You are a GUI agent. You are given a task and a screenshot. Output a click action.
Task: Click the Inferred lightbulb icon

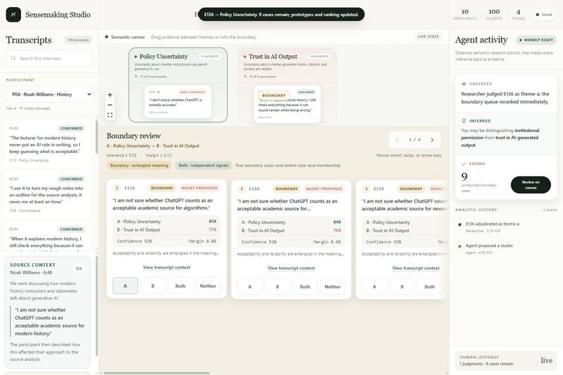[x=464, y=121]
